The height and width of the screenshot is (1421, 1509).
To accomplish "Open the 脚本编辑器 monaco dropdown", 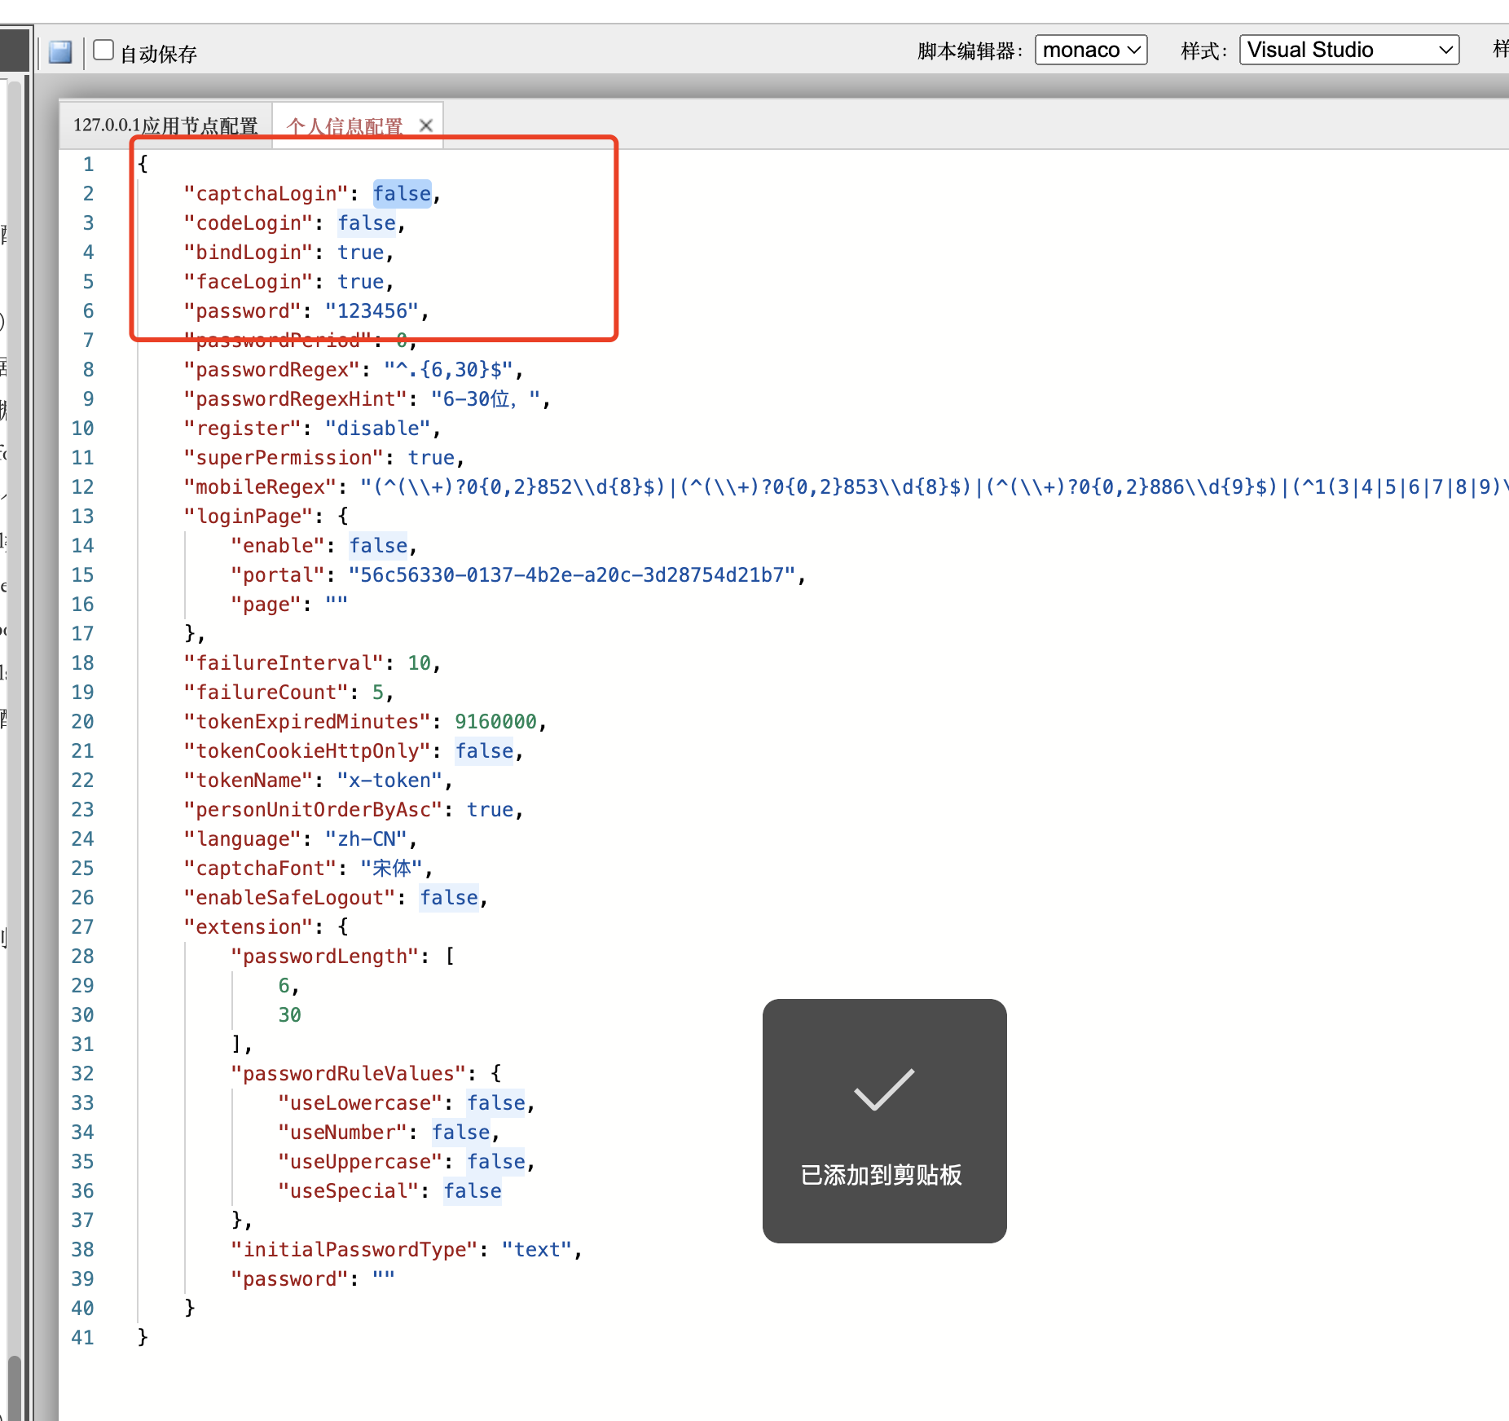I will [1091, 50].
